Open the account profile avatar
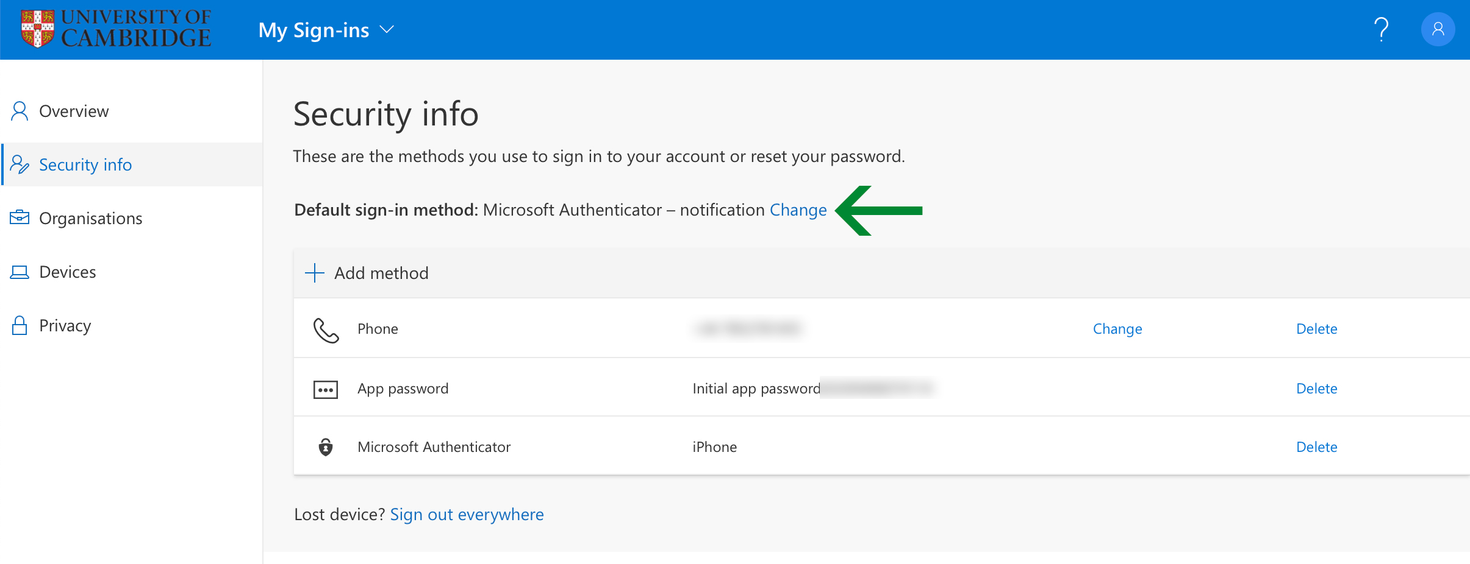 (x=1438, y=29)
